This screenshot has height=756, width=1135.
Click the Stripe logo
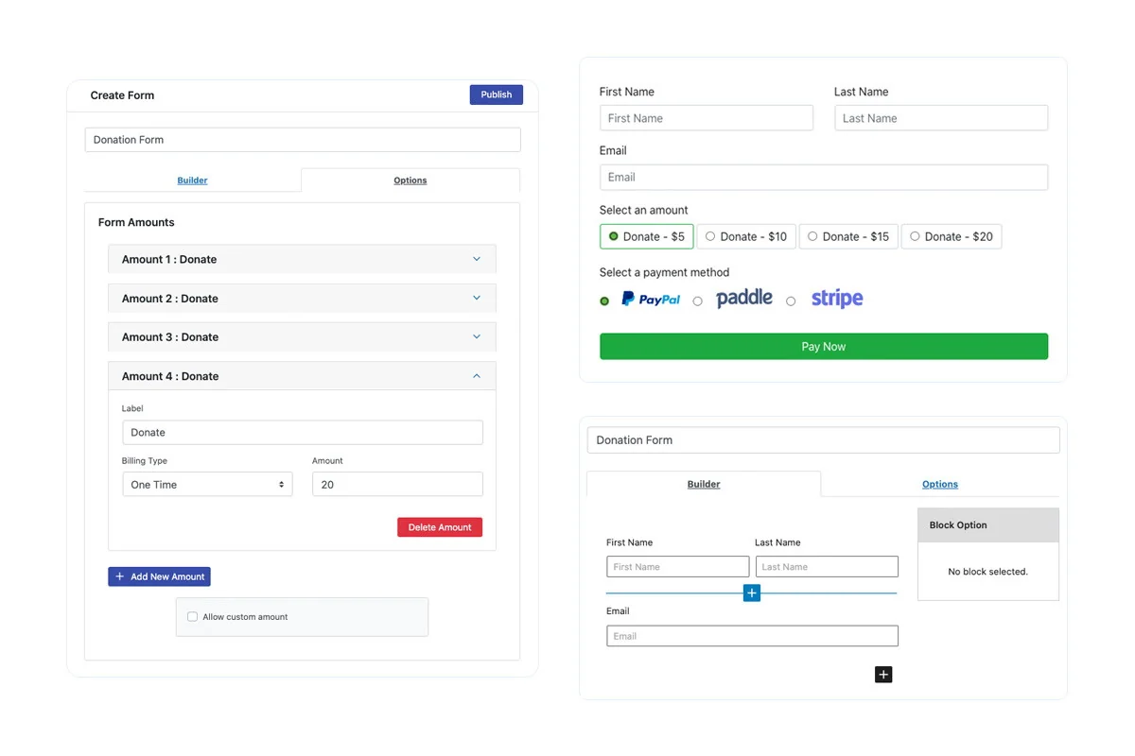(x=837, y=299)
